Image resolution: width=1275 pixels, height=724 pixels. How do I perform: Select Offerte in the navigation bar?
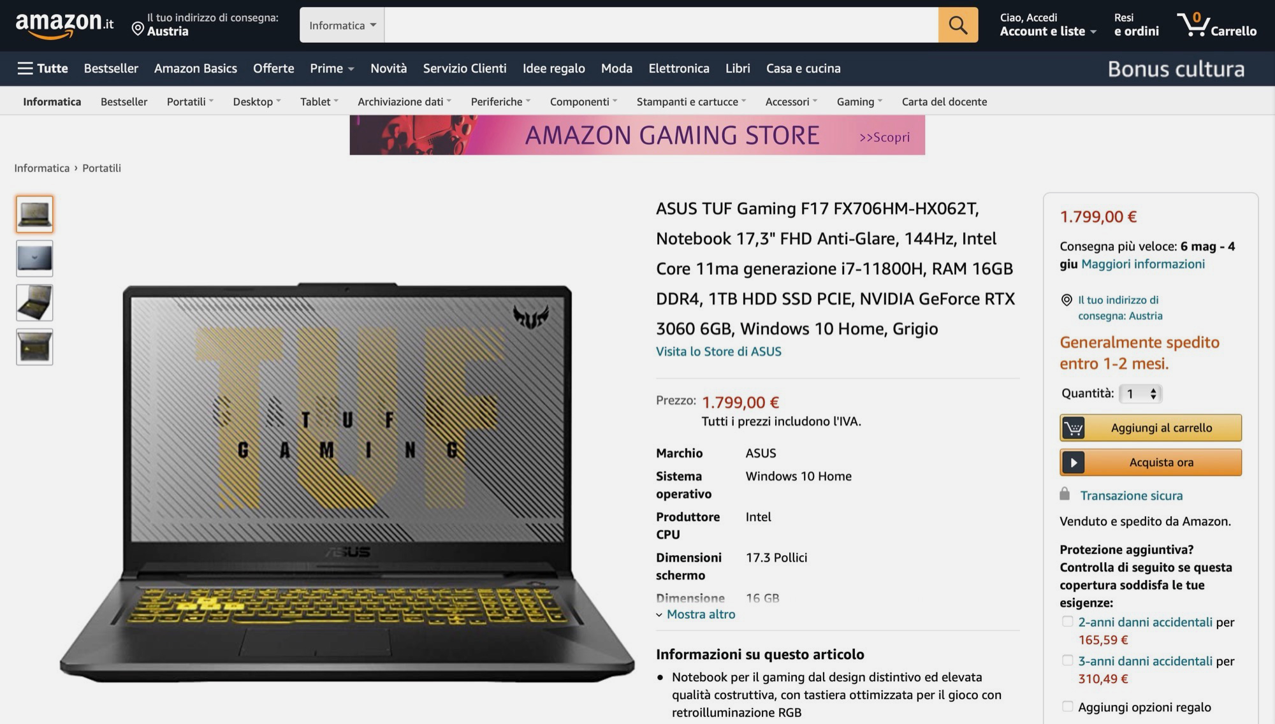pos(273,68)
